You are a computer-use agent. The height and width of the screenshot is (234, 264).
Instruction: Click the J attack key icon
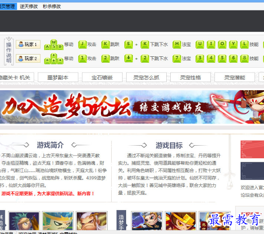[x=82, y=45]
